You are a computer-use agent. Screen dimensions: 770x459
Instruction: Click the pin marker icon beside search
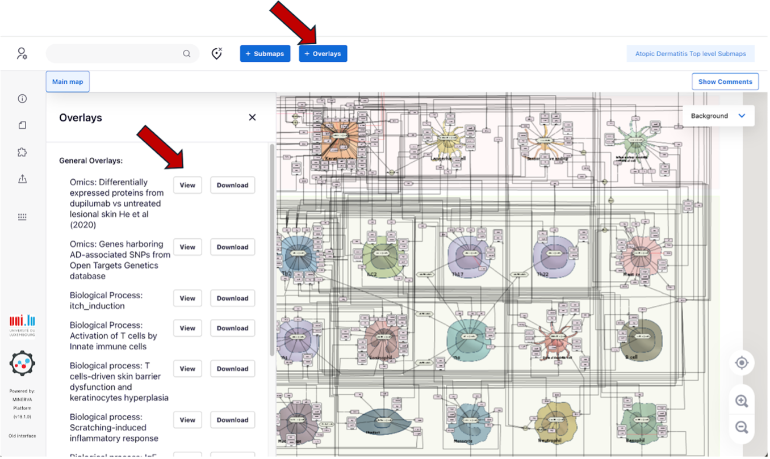point(216,54)
